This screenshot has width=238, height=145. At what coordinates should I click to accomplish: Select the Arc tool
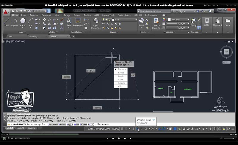(x=31, y=22)
